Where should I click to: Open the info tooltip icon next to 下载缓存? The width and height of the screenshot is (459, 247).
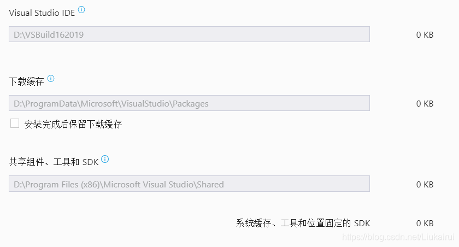click(x=51, y=79)
